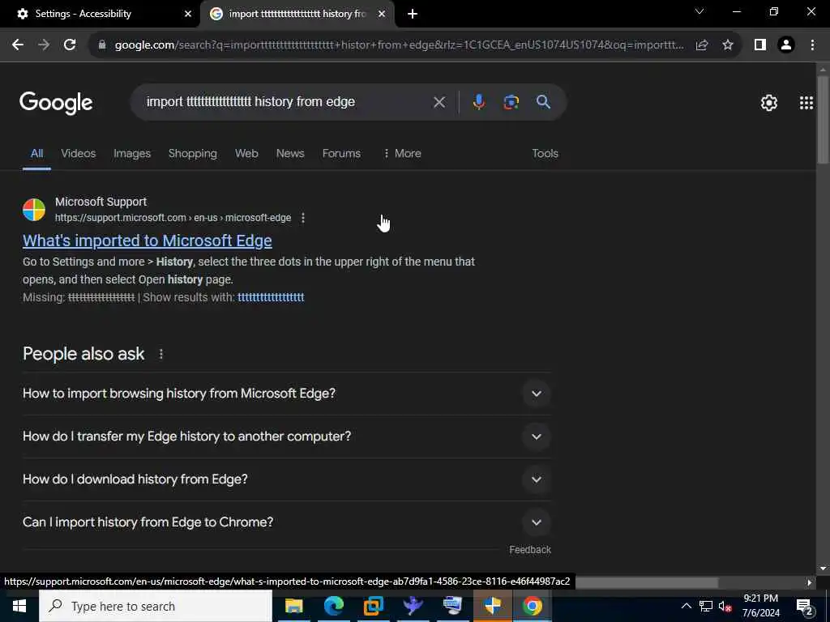The width and height of the screenshot is (830, 622).
Task: Click the horizontal scrollbar thumb
Action: (x=646, y=582)
